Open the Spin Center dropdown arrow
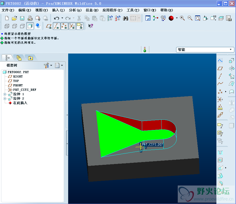236x204 pixels. pyautogui.click(x=177, y=18)
